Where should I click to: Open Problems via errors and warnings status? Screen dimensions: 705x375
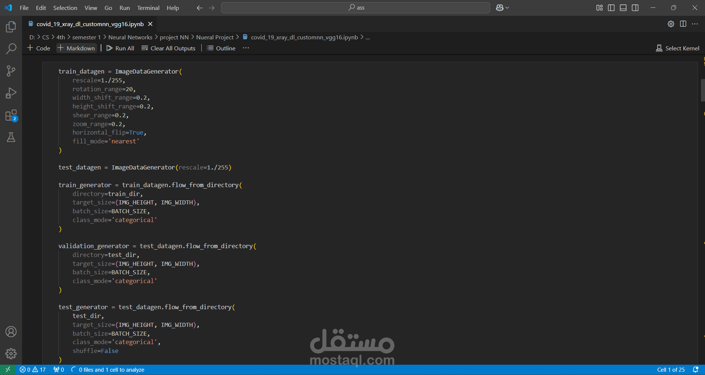coord(33,370)
